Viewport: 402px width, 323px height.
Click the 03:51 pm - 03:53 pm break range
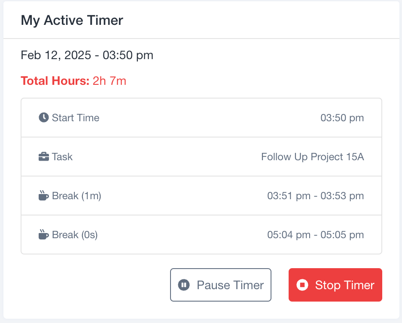[316, 196]
